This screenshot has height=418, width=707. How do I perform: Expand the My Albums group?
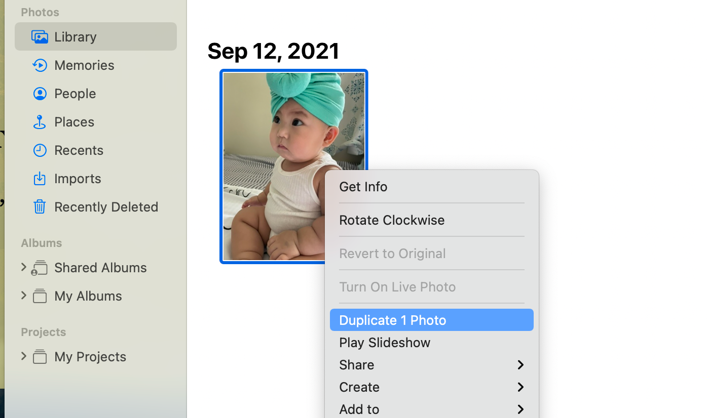(x=23, y=295)
